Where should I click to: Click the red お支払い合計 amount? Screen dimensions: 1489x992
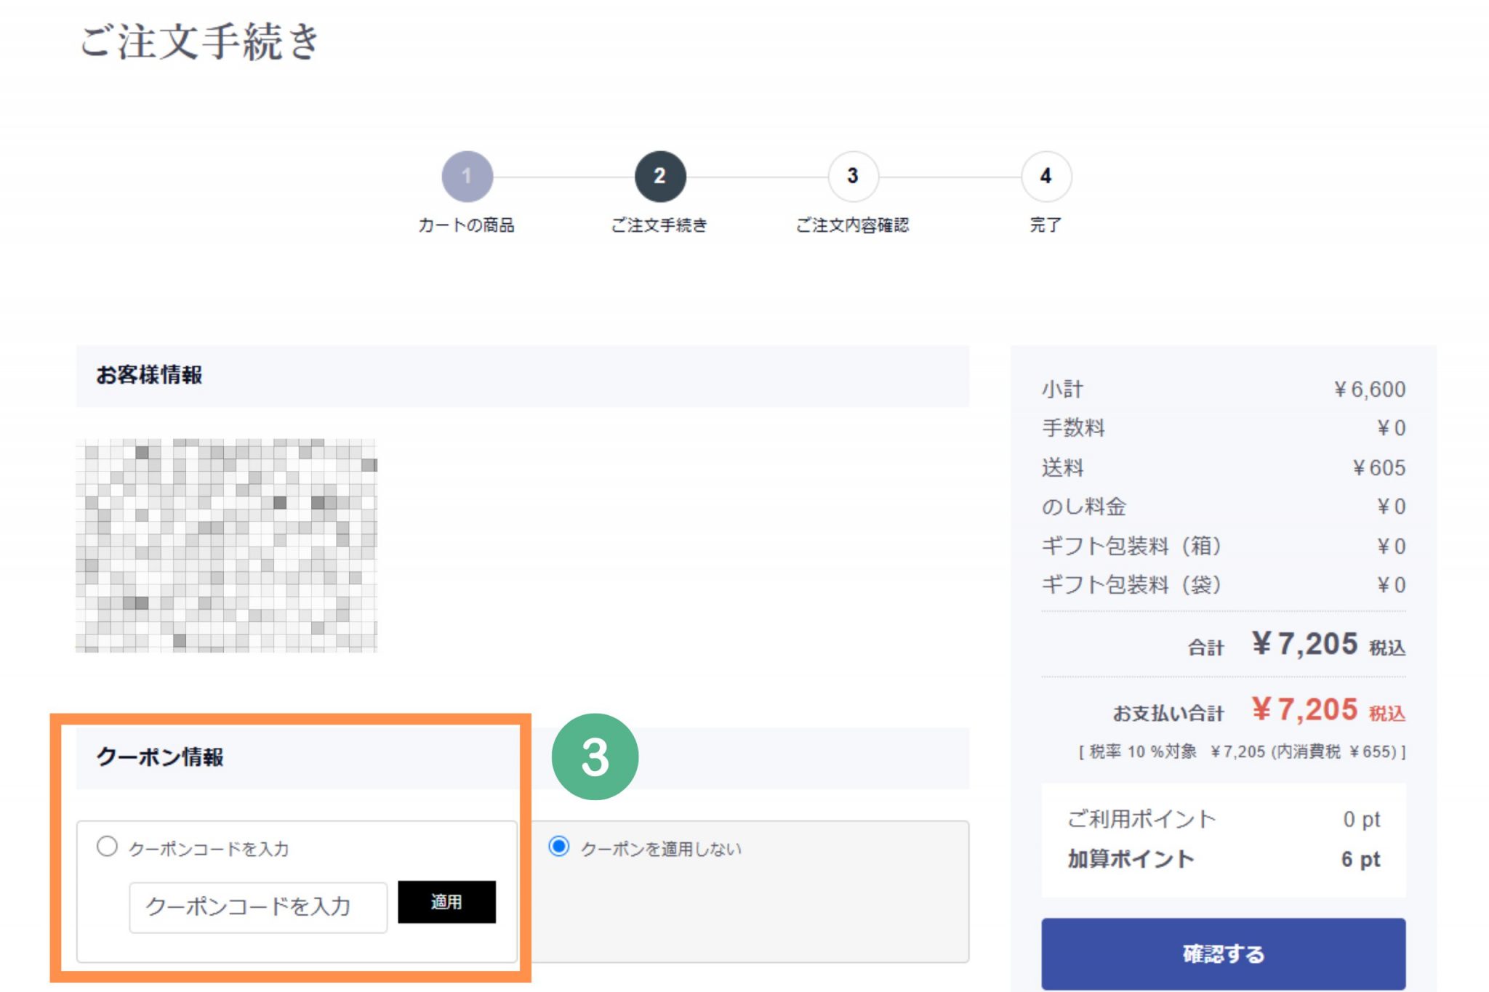pyautogui.click(x=1304, y=710)
